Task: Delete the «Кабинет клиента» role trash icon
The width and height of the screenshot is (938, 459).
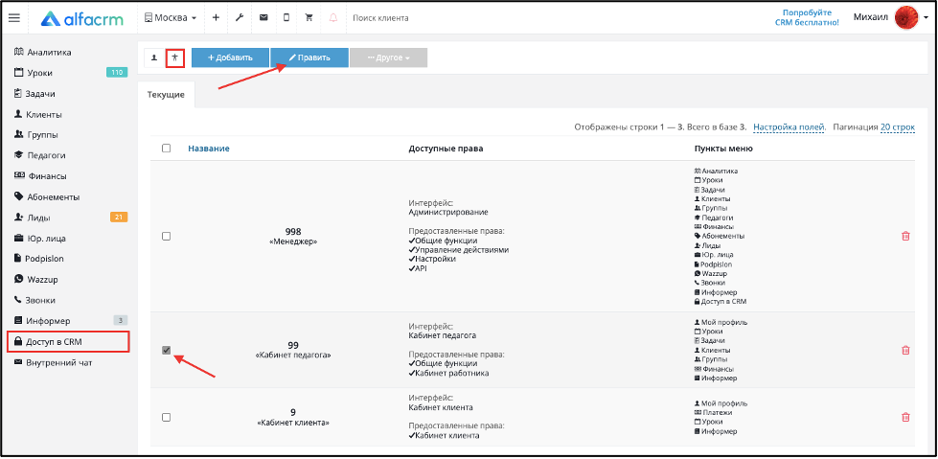Action: tap(905, 417)
